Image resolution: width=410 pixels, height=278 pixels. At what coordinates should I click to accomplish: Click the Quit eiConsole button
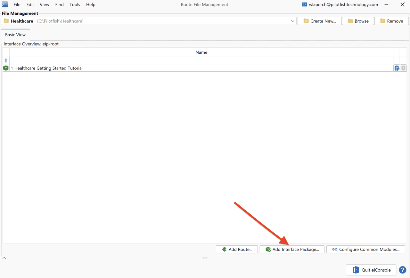(x=371, y=270)
